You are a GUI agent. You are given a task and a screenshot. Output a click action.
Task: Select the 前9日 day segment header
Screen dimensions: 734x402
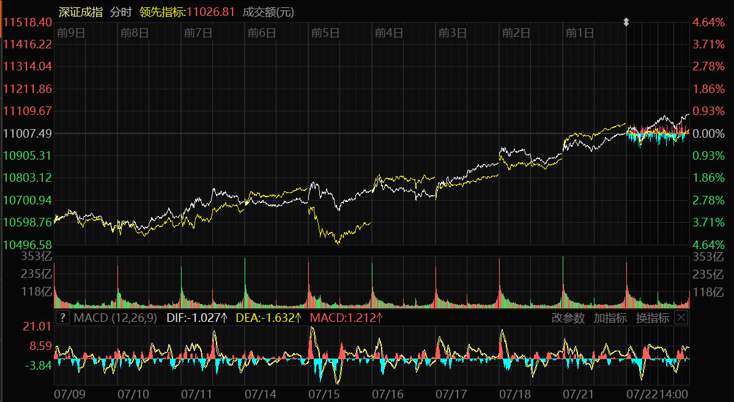click(70, 33)
